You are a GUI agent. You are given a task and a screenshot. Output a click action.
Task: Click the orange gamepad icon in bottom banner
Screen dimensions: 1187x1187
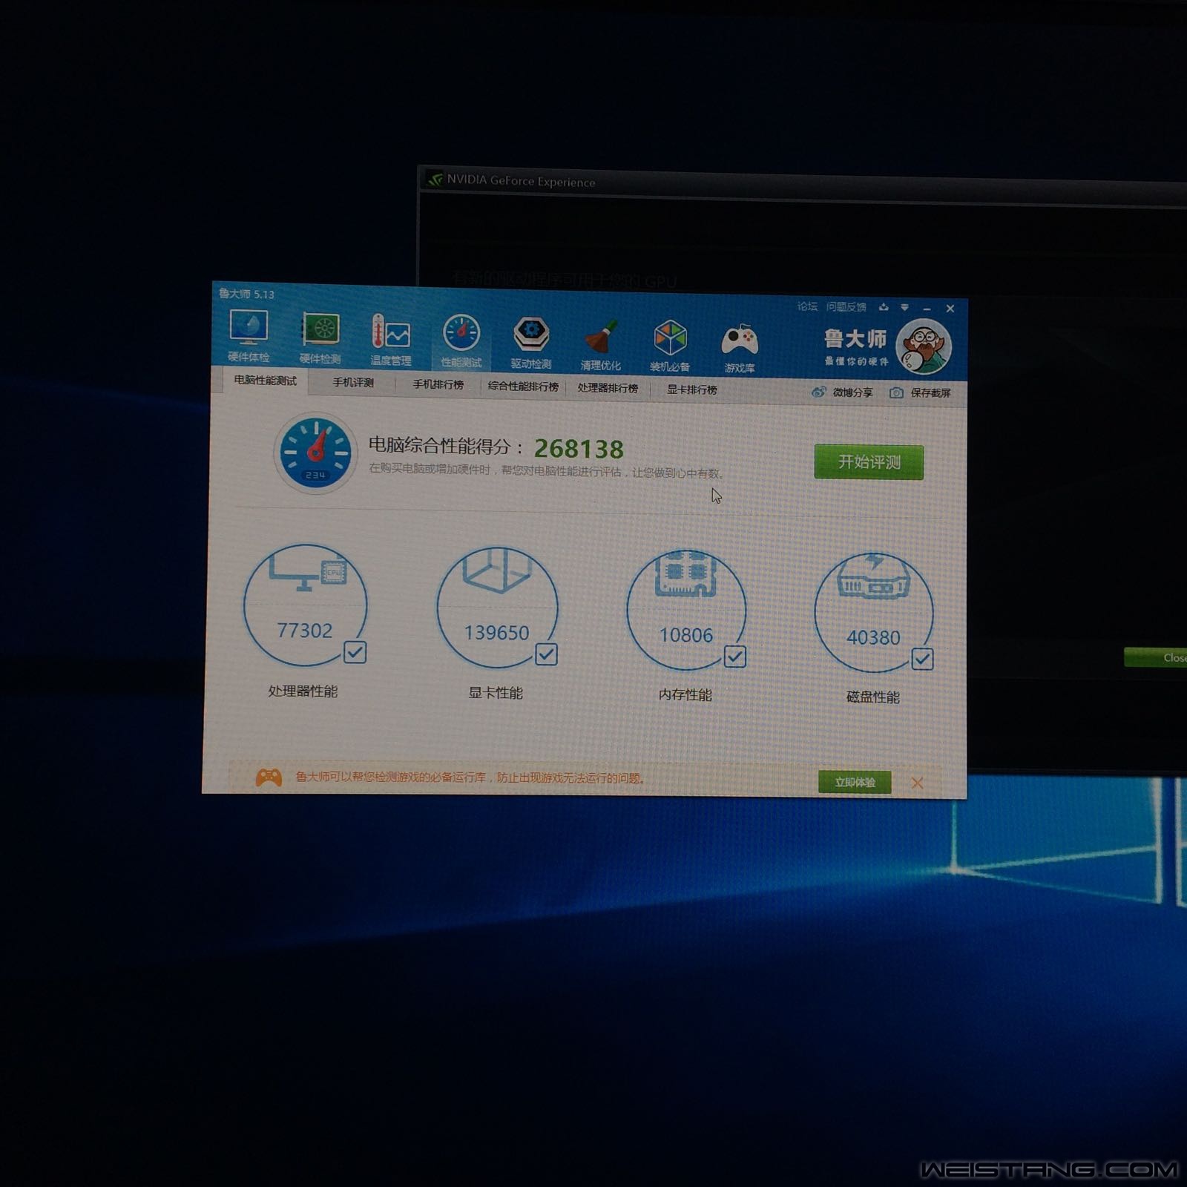(269, 777)
